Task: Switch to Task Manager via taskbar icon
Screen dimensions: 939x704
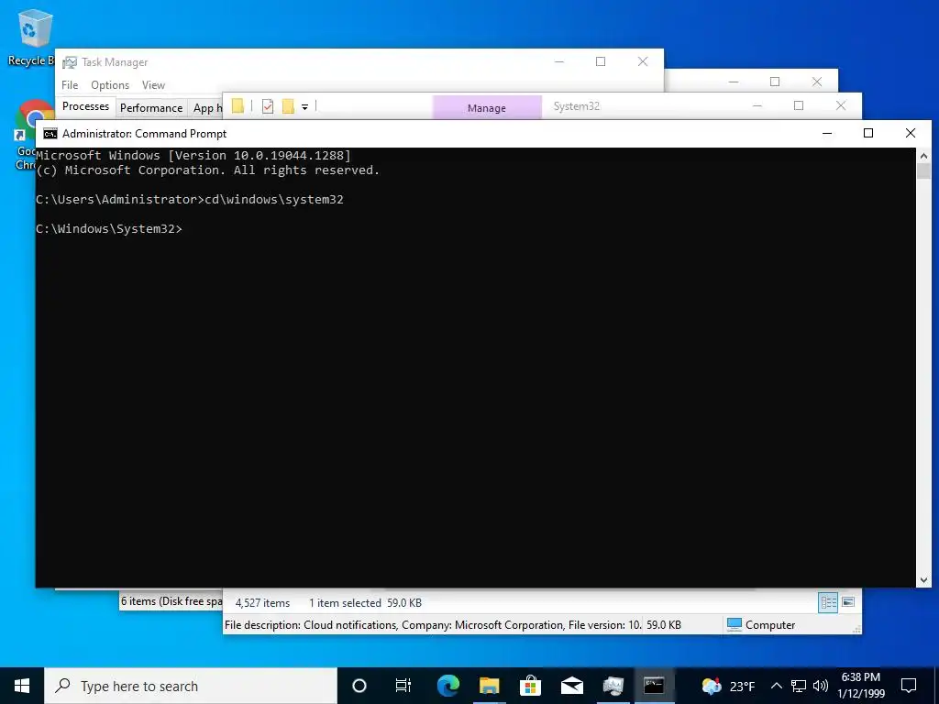Action: point(613,686)
